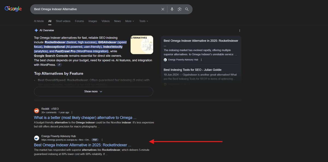The image size is (328, 162).
Task: Click Reddit · r/SEO source label
Action: (50, 109)
